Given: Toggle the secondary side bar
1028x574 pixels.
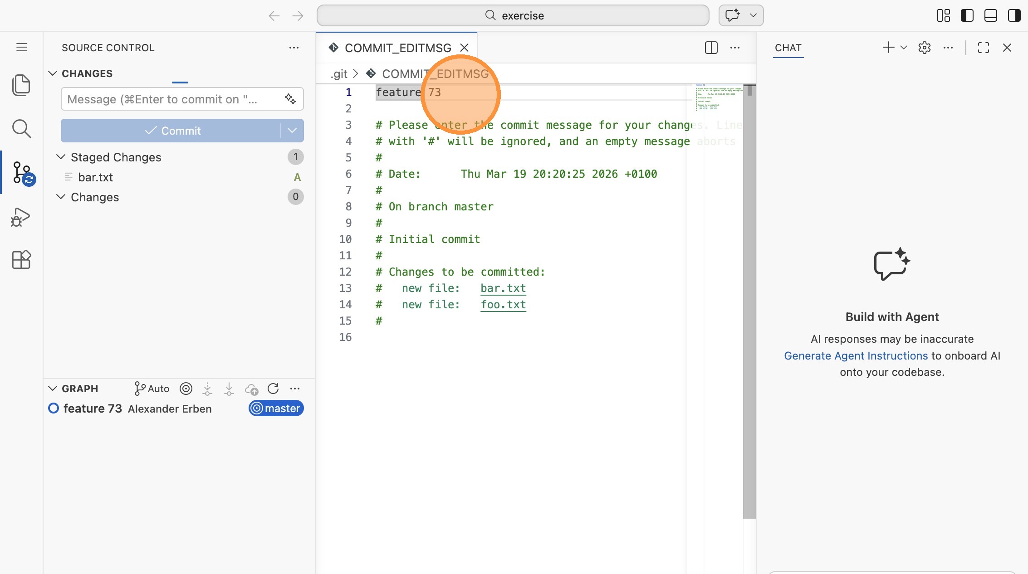Looking at the screenshot, I should tap(1014, 15).
